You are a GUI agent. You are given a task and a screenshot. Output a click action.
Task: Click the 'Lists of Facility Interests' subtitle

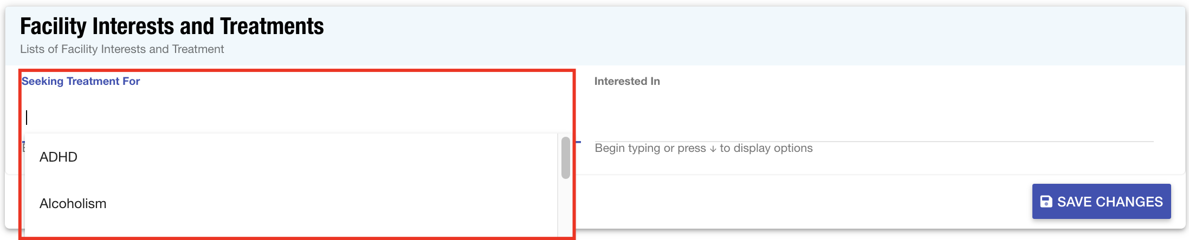(x=122, y=49)
